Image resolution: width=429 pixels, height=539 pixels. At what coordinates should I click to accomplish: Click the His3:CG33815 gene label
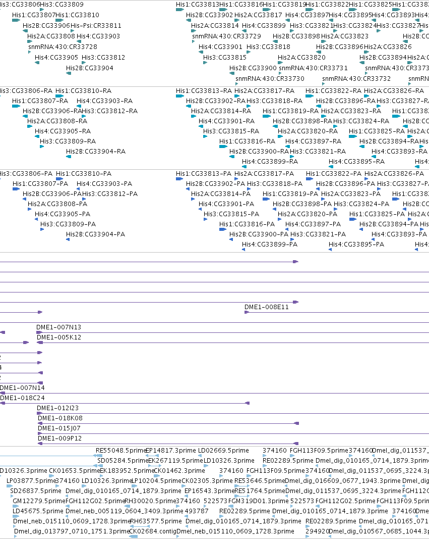tap(225, 58)
